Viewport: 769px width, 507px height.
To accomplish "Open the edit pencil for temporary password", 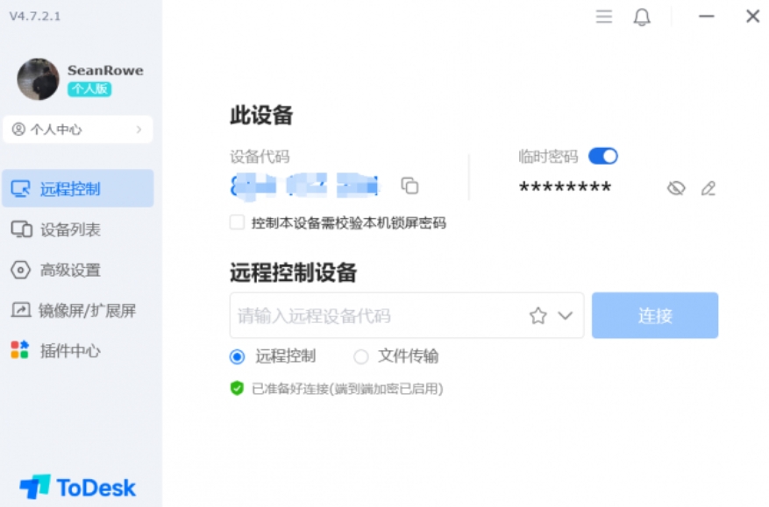I will coord(708,187).
